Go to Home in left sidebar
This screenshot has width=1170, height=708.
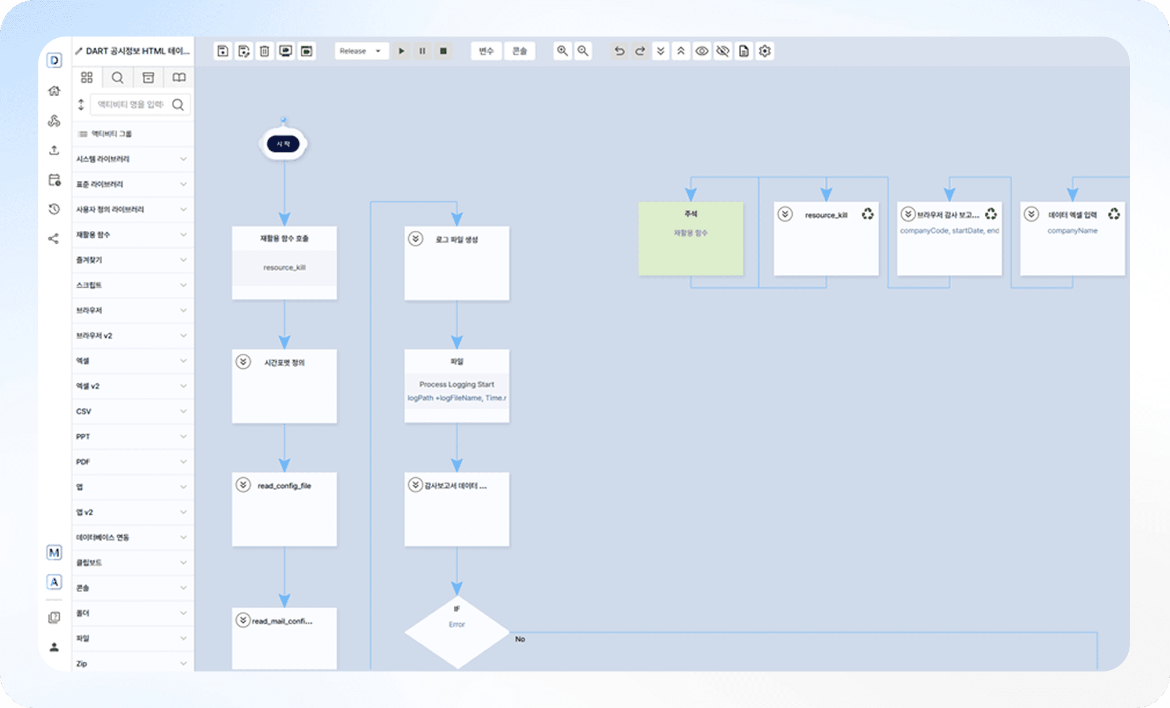click(54, 90)
